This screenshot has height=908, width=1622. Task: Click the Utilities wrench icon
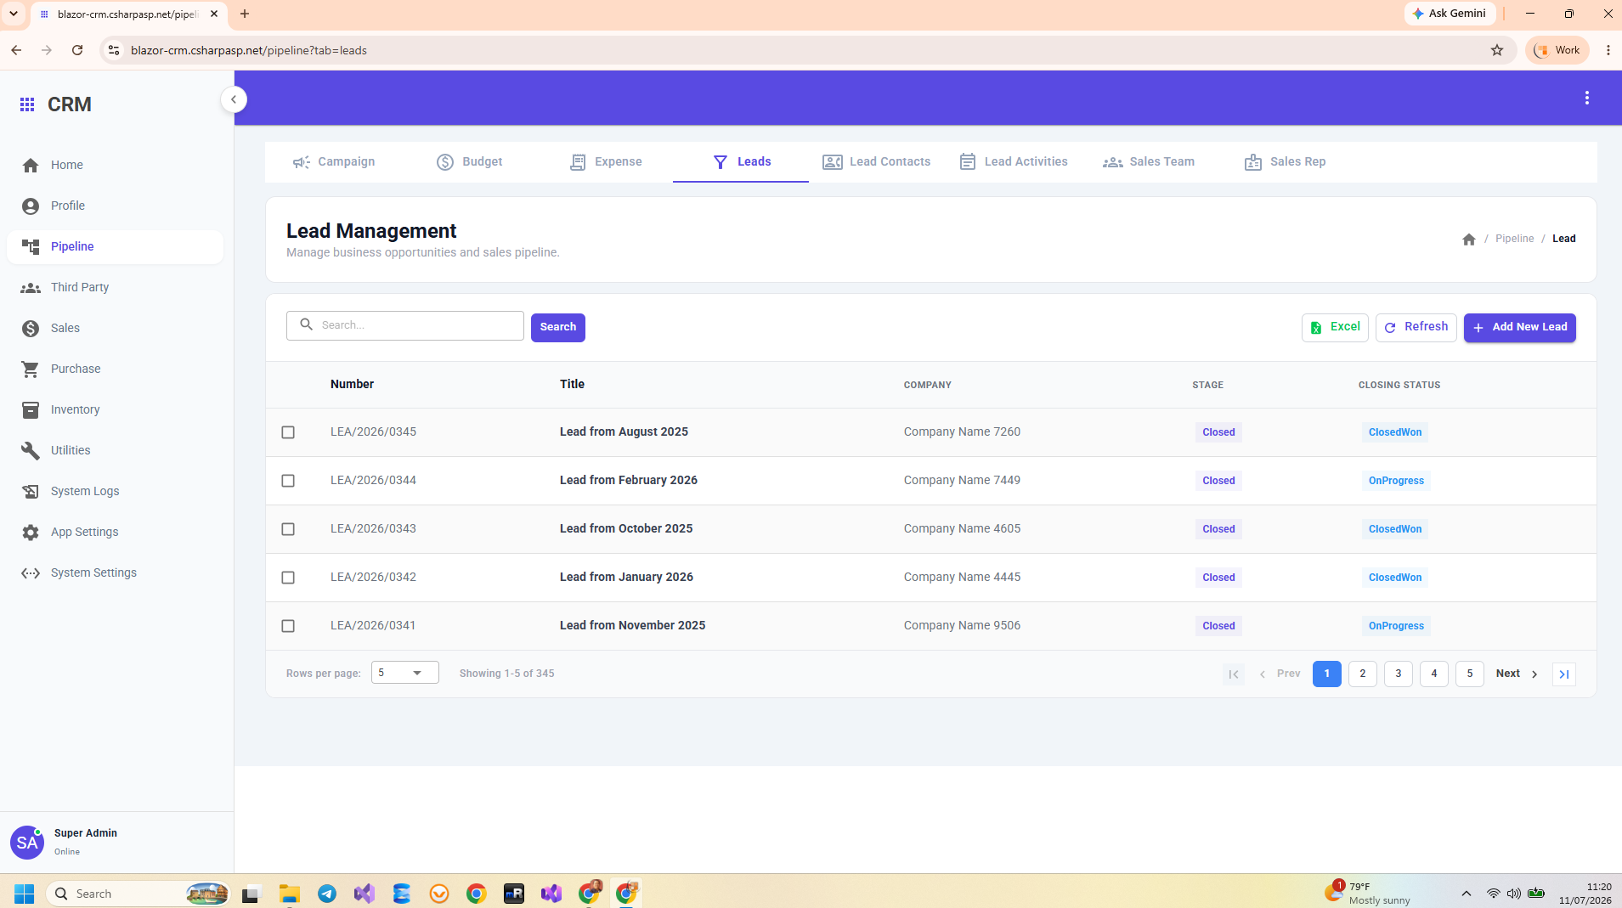tap(31, 451)
